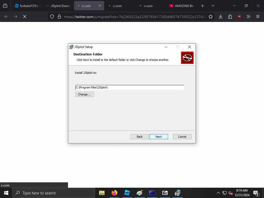
Task: Stop loading the page
Action: pyautogui.click(x=25, y=16)
